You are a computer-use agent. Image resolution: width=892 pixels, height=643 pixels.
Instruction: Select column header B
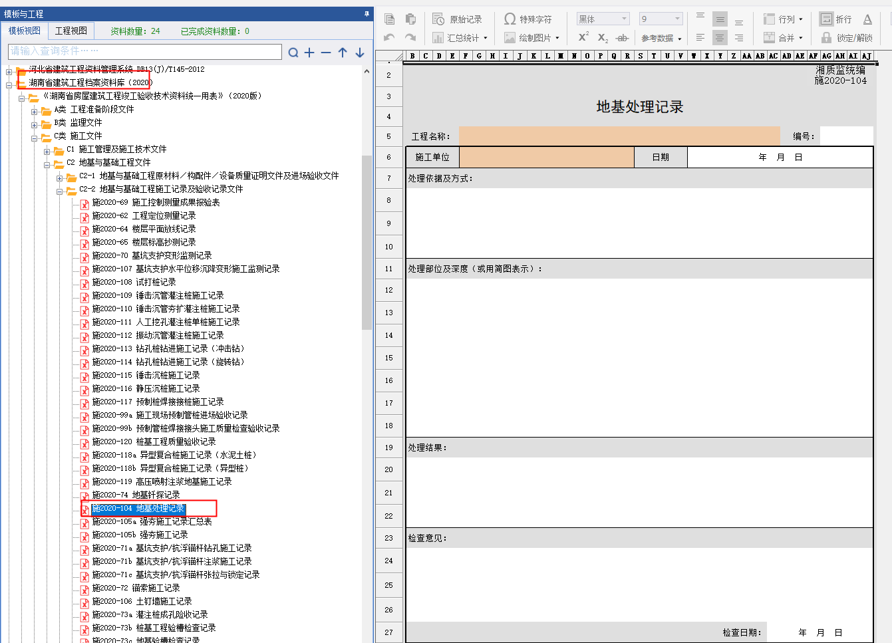[412, 56]
